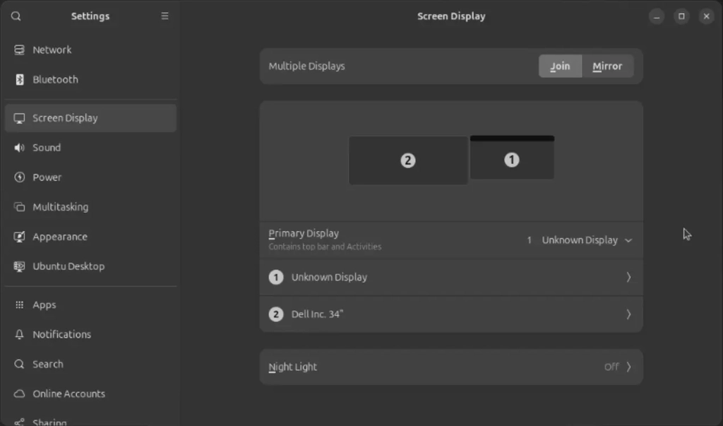The width and height of the screenshot is (723, 426).
Task: Switch displays to Mirror mode
Action: (608, 66)
